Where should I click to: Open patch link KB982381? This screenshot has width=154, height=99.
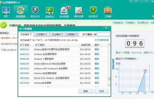pyautogui.click(x=25, y=49)
